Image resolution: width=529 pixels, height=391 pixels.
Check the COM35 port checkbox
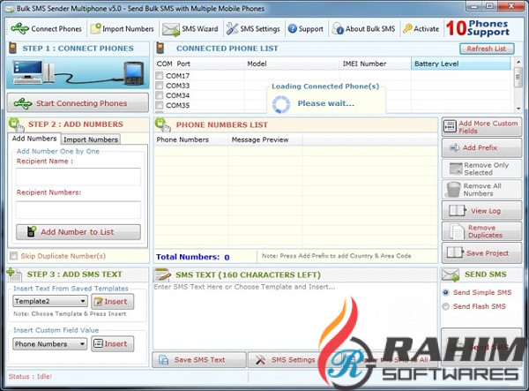coord(160,105)
